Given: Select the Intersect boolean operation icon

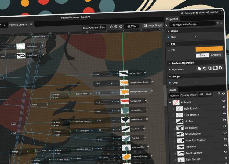Looking at the screenshot, I should click(215, 68).
